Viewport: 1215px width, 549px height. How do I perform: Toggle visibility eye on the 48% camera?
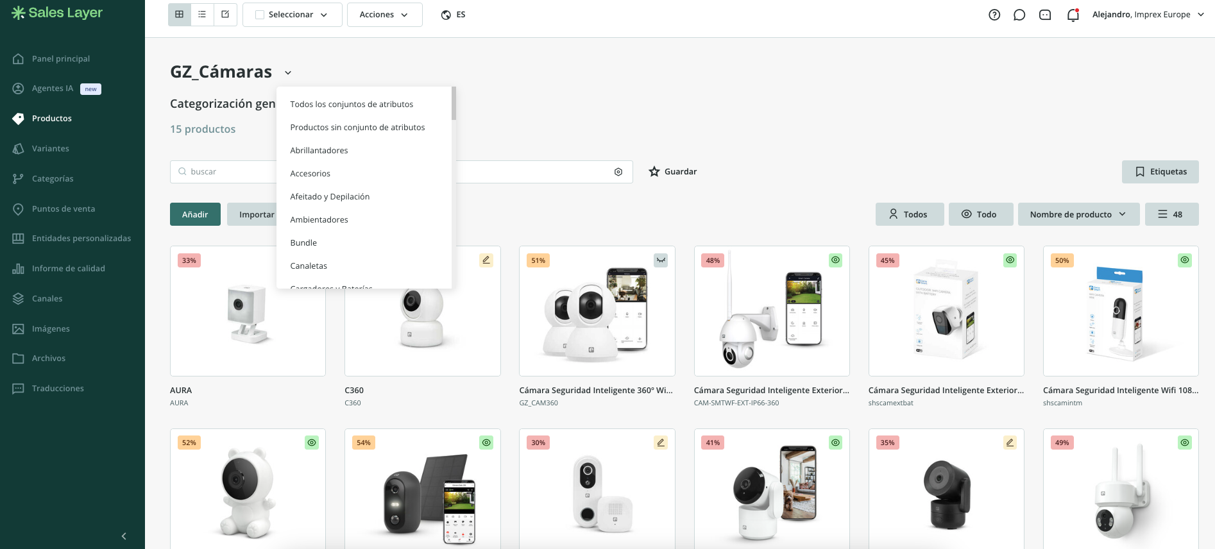pyautogui.click(x=835, y=260)
